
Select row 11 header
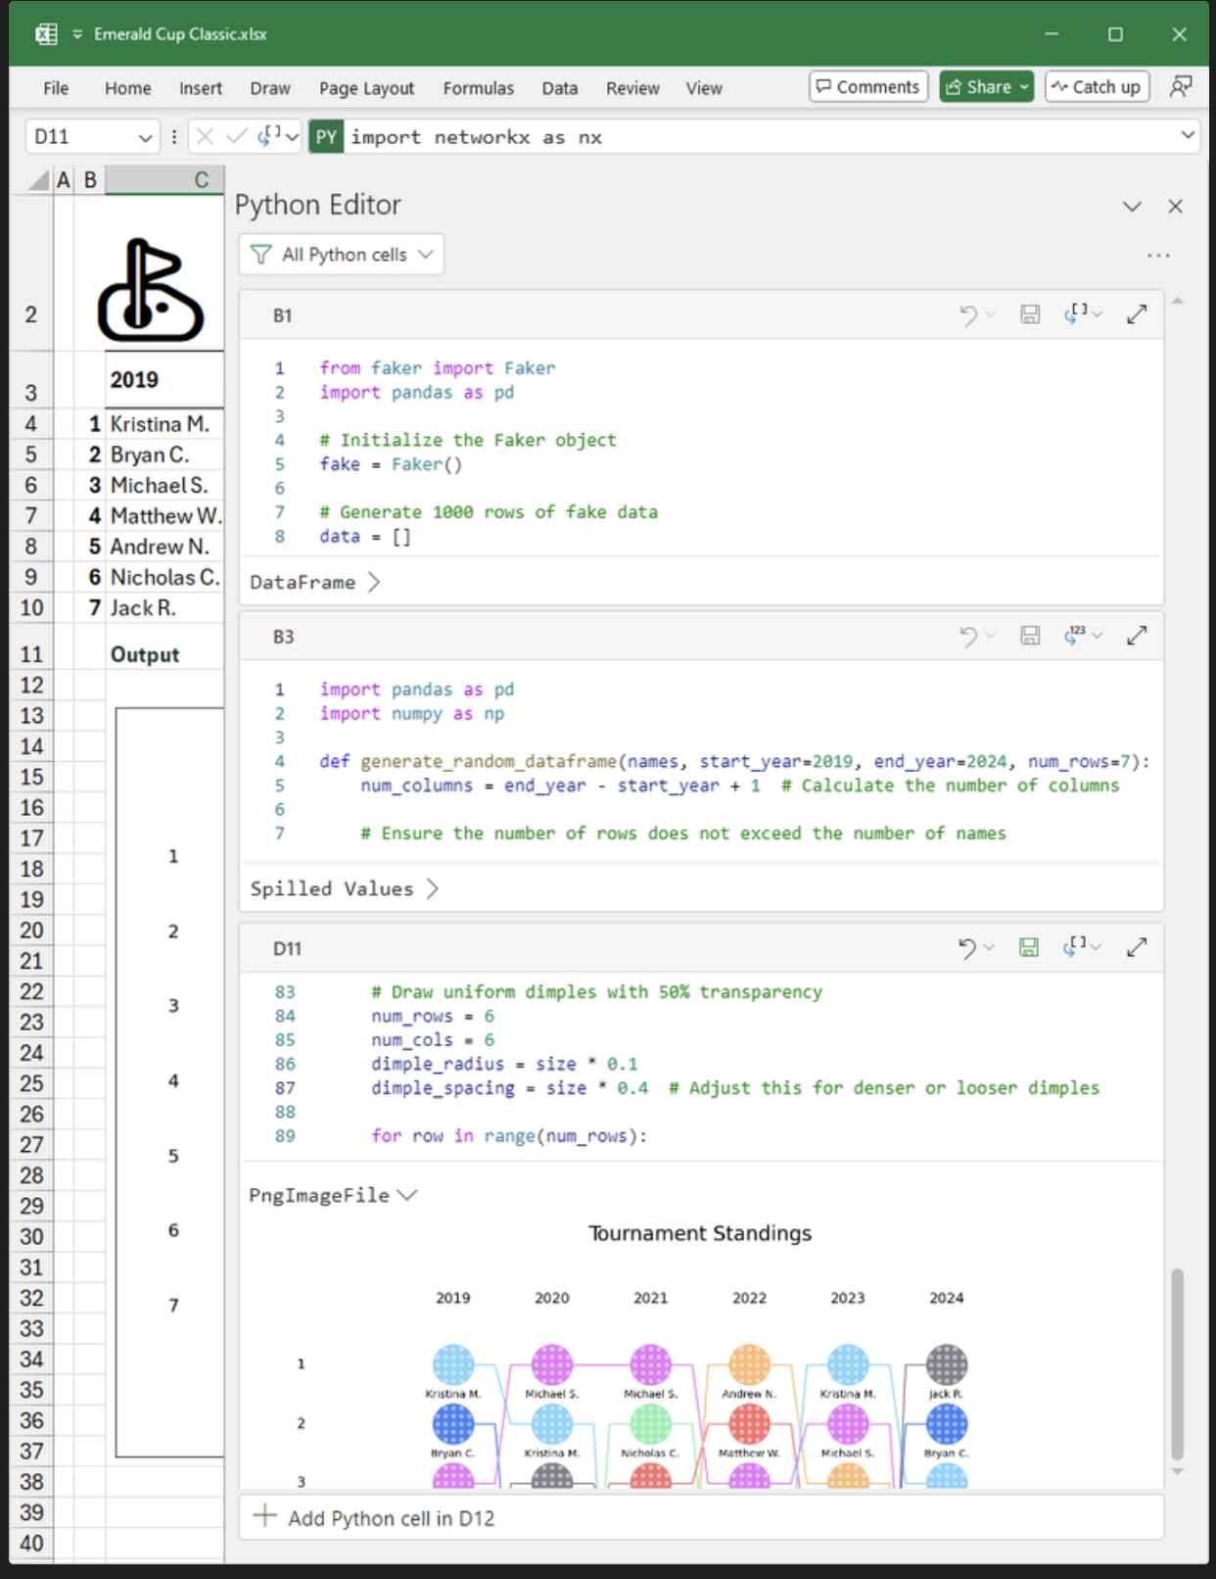(x=31, y=654)
